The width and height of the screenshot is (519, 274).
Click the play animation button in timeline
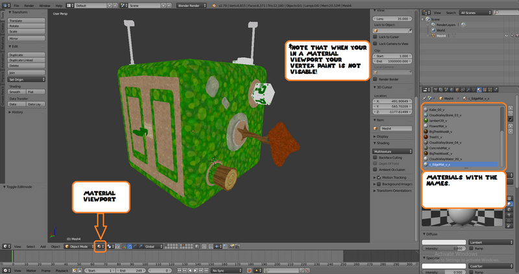pyautogui.click(x=195, y=271)
